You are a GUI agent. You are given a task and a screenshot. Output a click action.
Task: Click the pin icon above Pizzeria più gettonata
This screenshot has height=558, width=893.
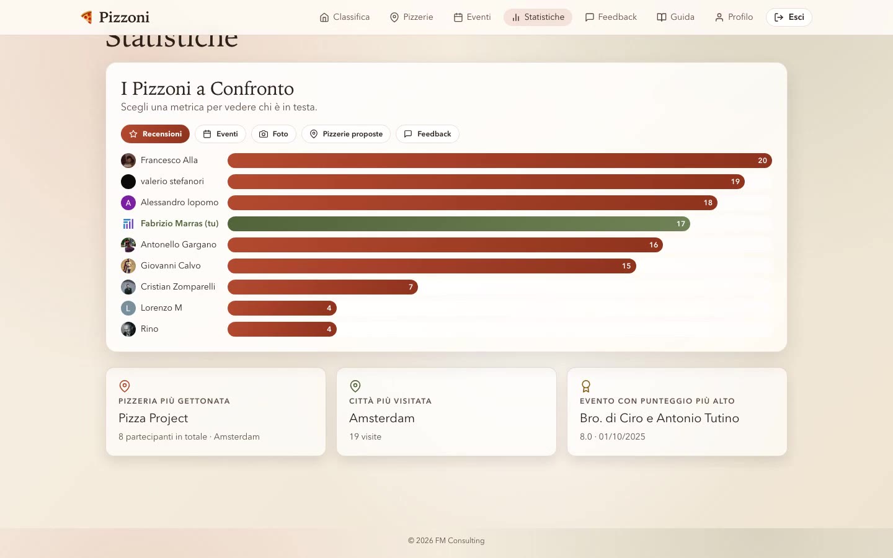(x=125, y=386)
